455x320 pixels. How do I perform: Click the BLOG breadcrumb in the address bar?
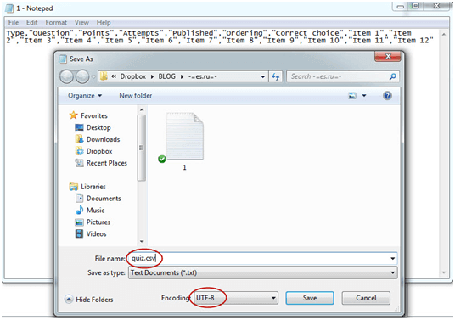(167, 76)
